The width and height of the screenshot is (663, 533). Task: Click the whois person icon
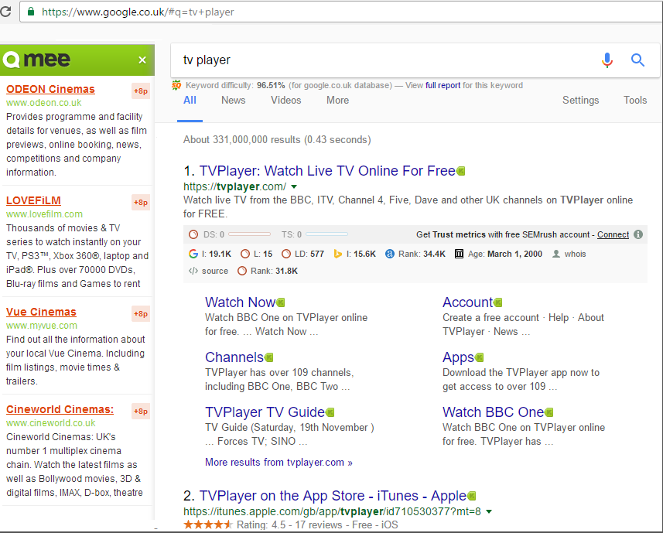coord(556,254)
